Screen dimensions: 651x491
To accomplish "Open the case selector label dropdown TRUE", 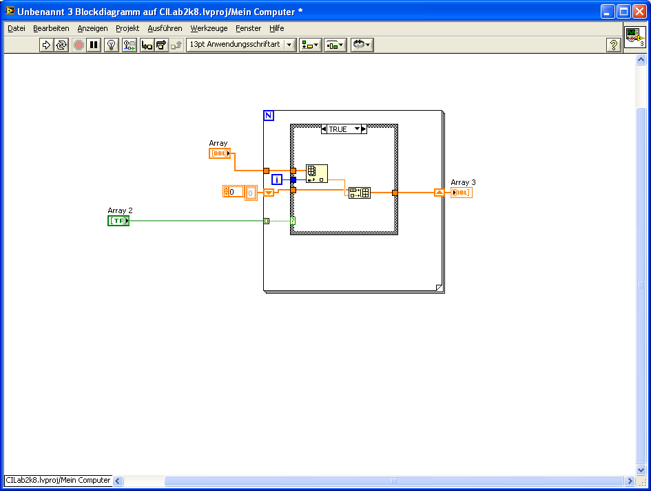I will click(344, 129).
